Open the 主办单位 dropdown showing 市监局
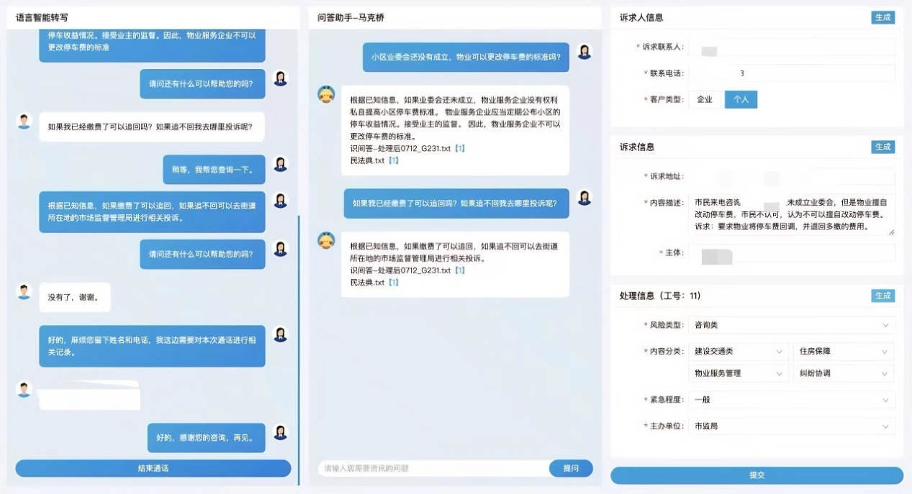 792,425
